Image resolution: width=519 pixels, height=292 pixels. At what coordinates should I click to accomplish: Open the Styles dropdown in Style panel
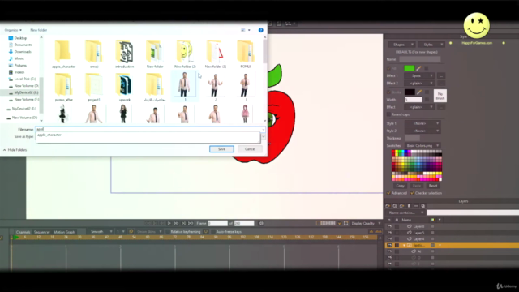[431, 45]
